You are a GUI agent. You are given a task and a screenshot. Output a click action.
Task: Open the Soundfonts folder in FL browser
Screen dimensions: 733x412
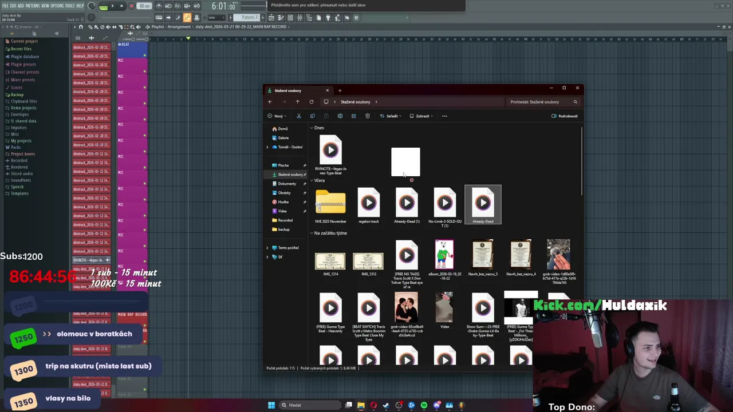pyautogui.click(x=21, y=180)
